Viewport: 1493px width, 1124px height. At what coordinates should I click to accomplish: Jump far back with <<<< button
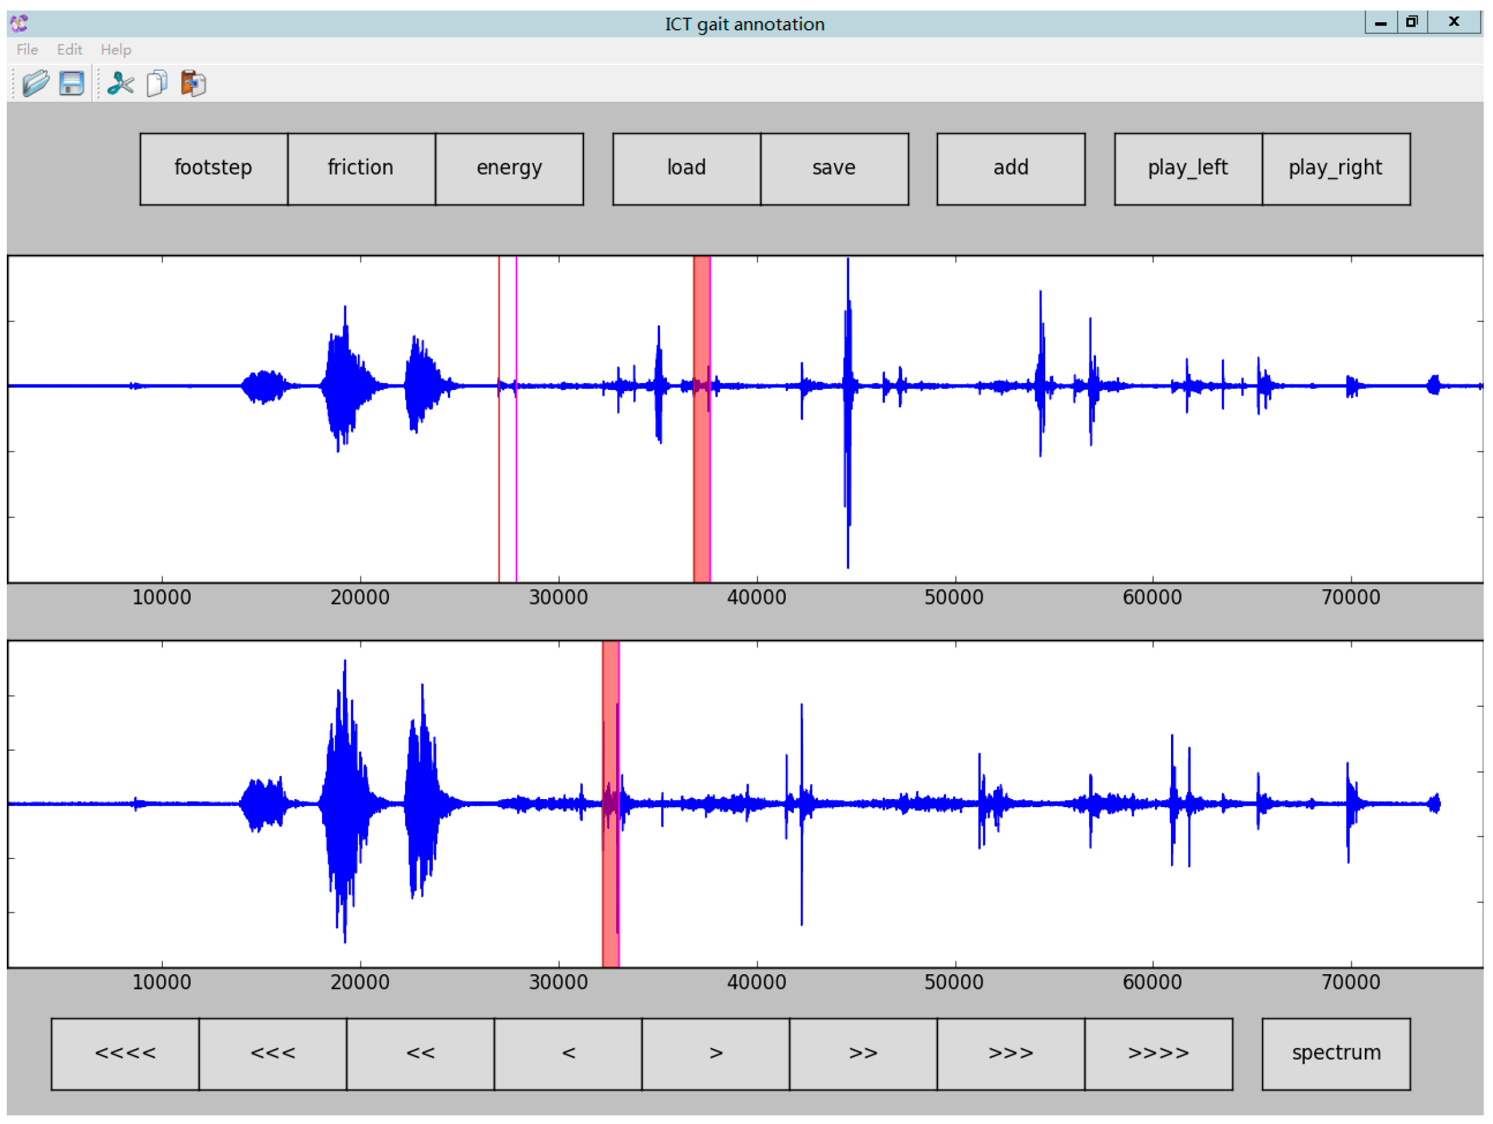125,1054
